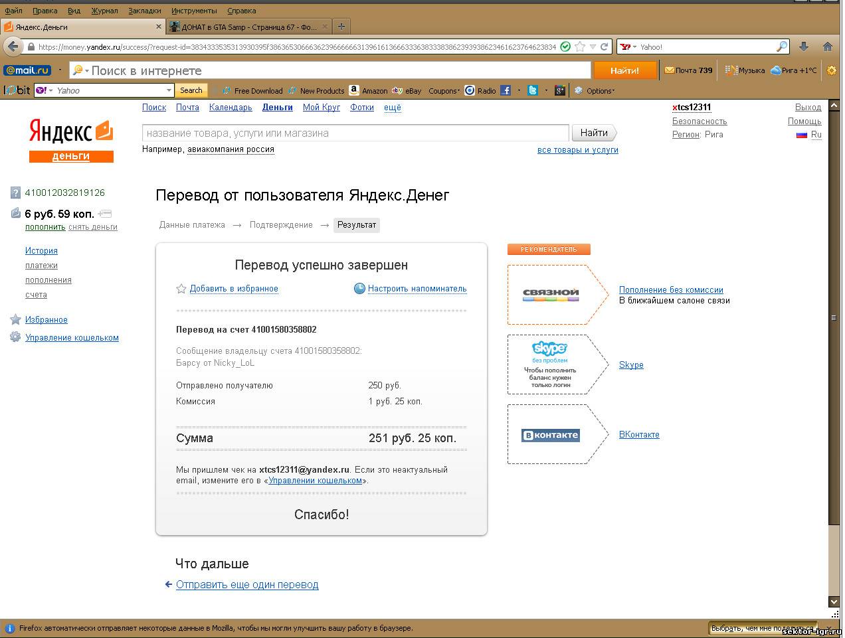The width and height of the screenshot is (845, 638).
Task: Click the Связной recommendation banner
Action: 558,295
